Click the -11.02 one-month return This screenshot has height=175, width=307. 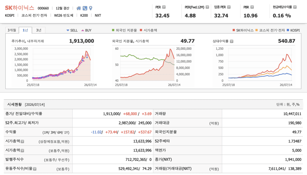(x=96, y=132)
